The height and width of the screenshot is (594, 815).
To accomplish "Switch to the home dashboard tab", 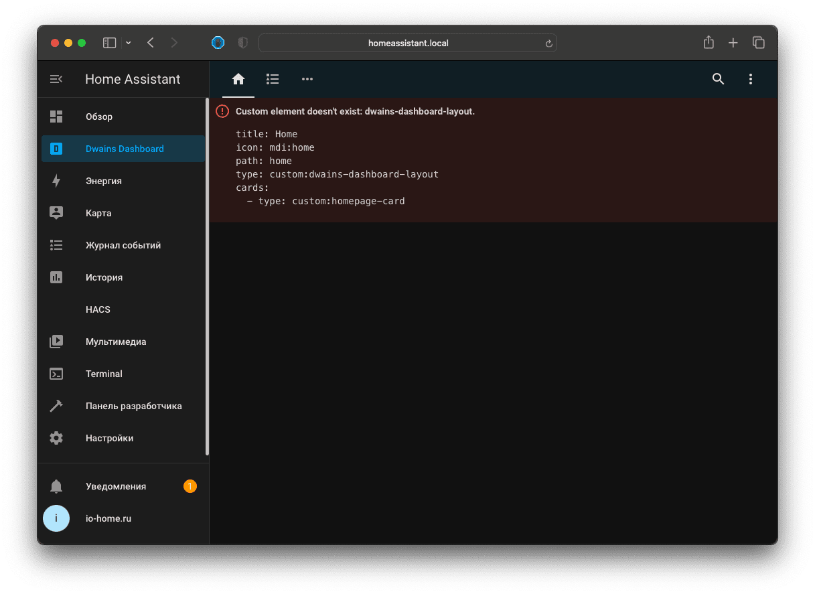I will tap(238, 79).
